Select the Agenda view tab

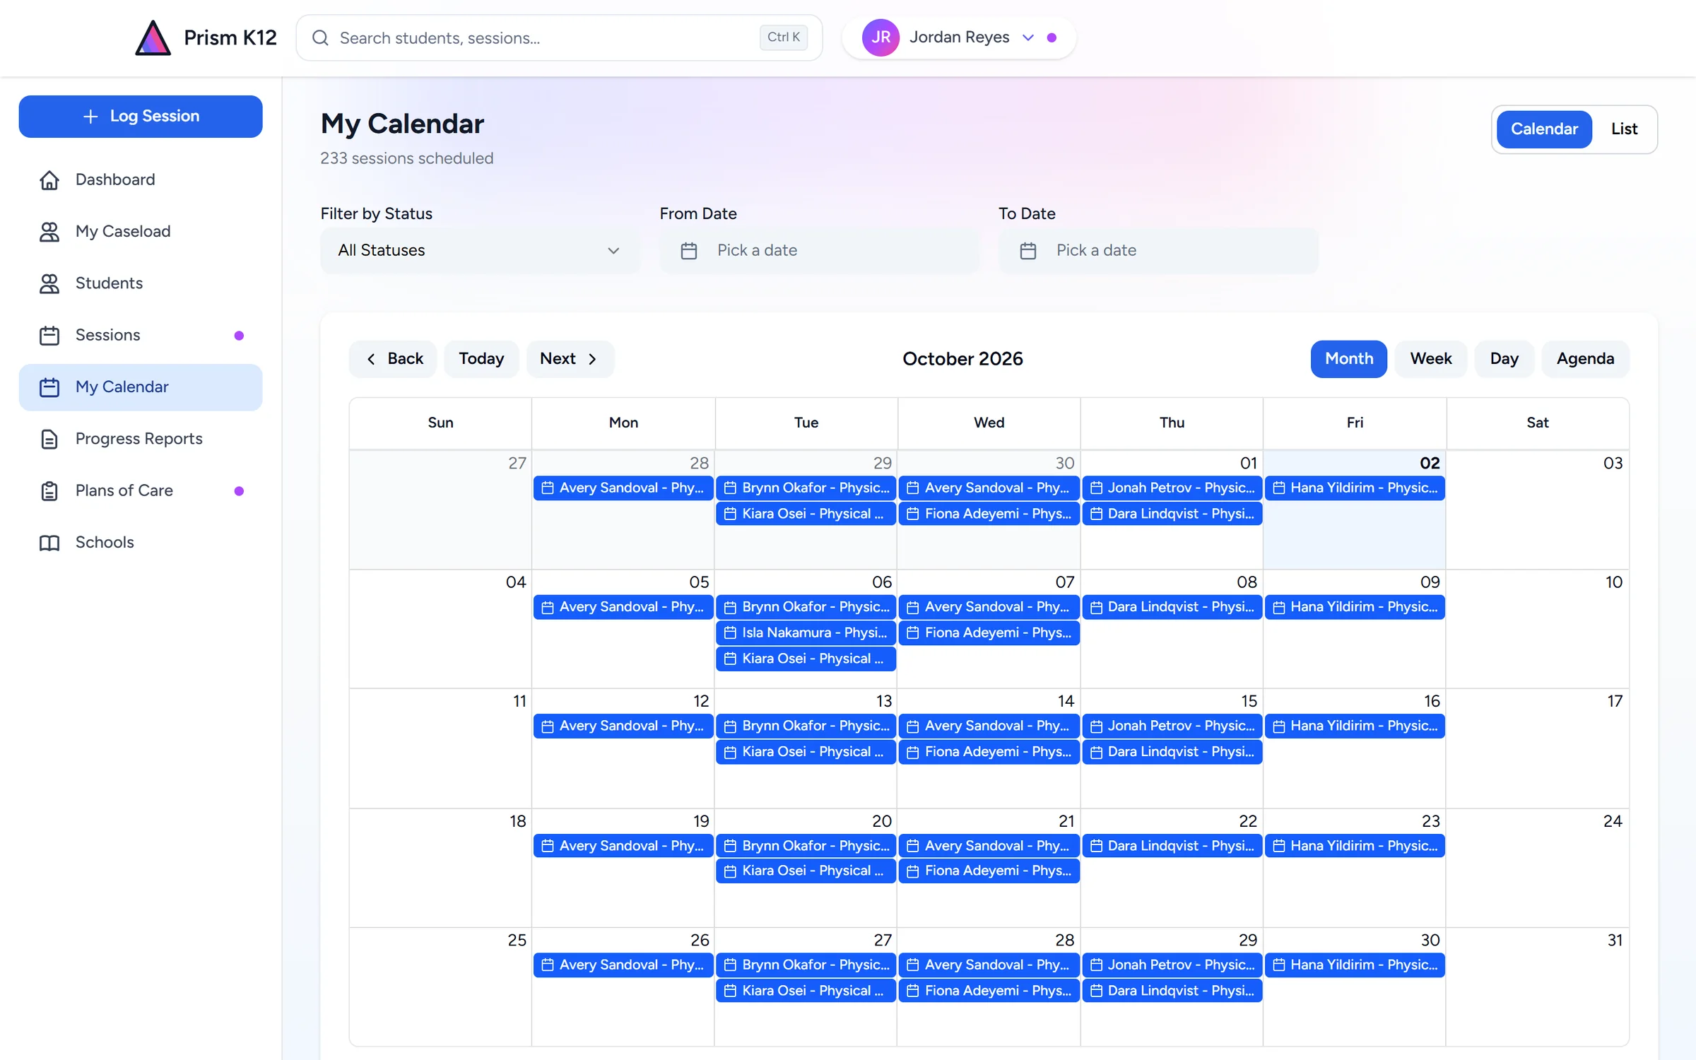tap(1585, 359)
